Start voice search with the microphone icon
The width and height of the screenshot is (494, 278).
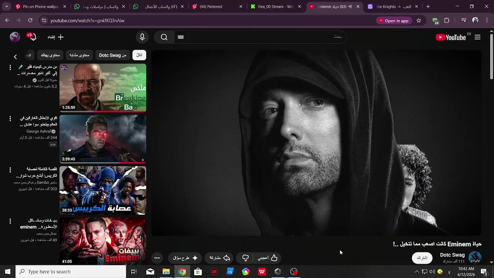pyautogui.click(x=142, y=37)
